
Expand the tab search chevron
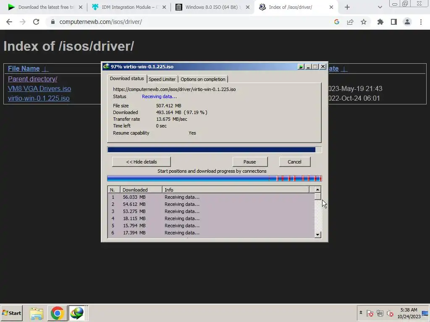tap(380, 8)
